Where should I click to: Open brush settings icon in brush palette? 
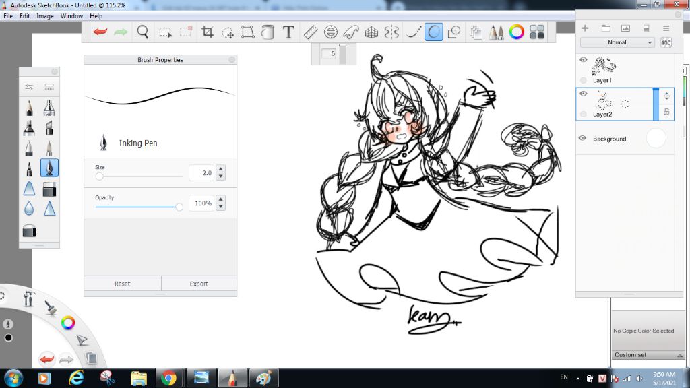click(29, 87)
